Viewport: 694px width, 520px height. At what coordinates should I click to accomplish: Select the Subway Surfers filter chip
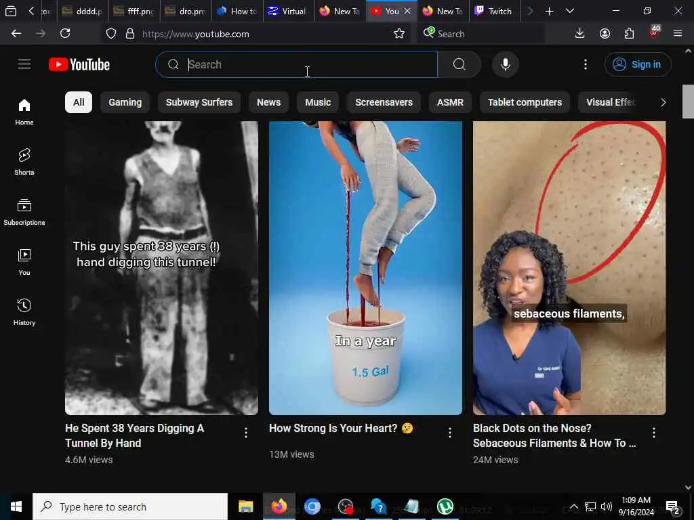click(x=199, y=102)
